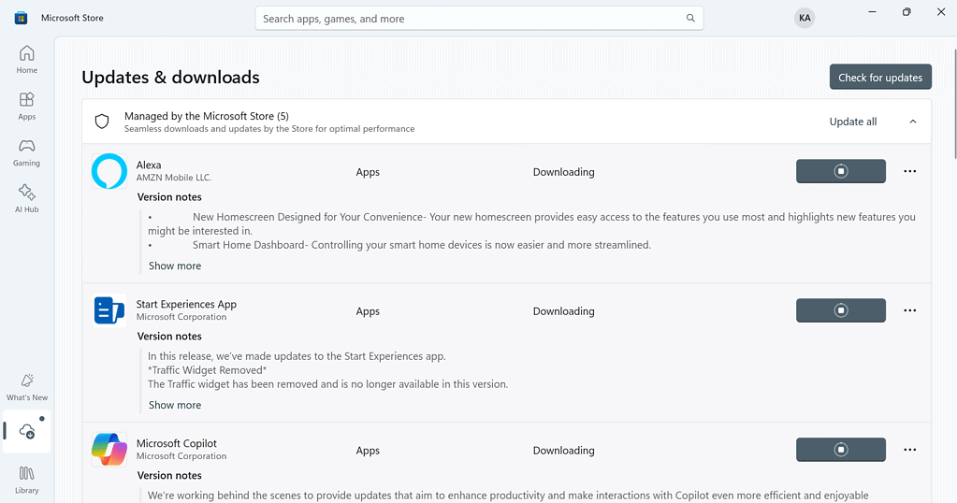Click Update all
The image size is (957, 503).
pyautogui.click(x=852, y=122)
